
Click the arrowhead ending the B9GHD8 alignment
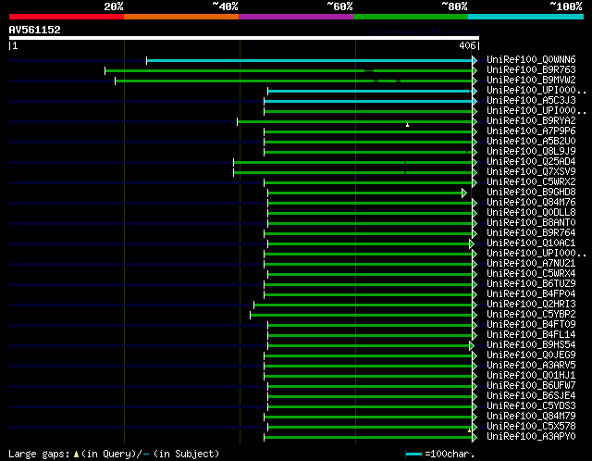(x=465, y=193)
